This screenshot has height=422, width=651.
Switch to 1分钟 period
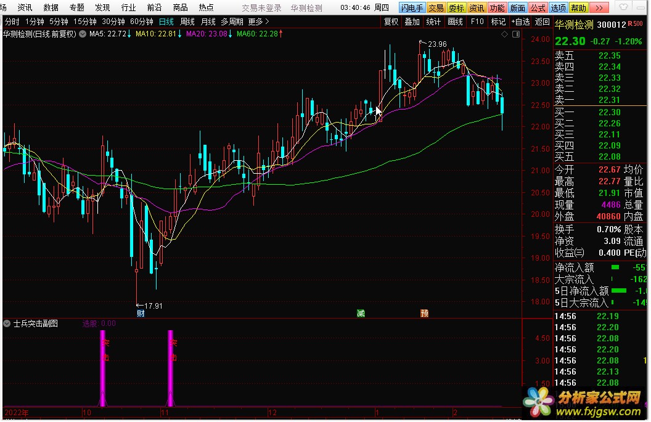coord(35,22)
